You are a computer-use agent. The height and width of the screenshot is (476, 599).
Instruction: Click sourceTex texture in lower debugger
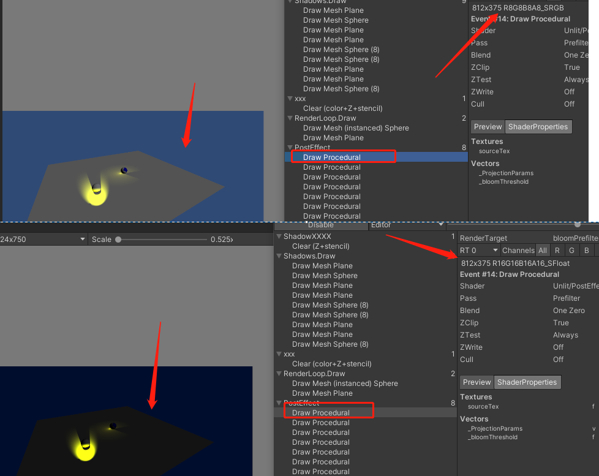coord(483,407)
